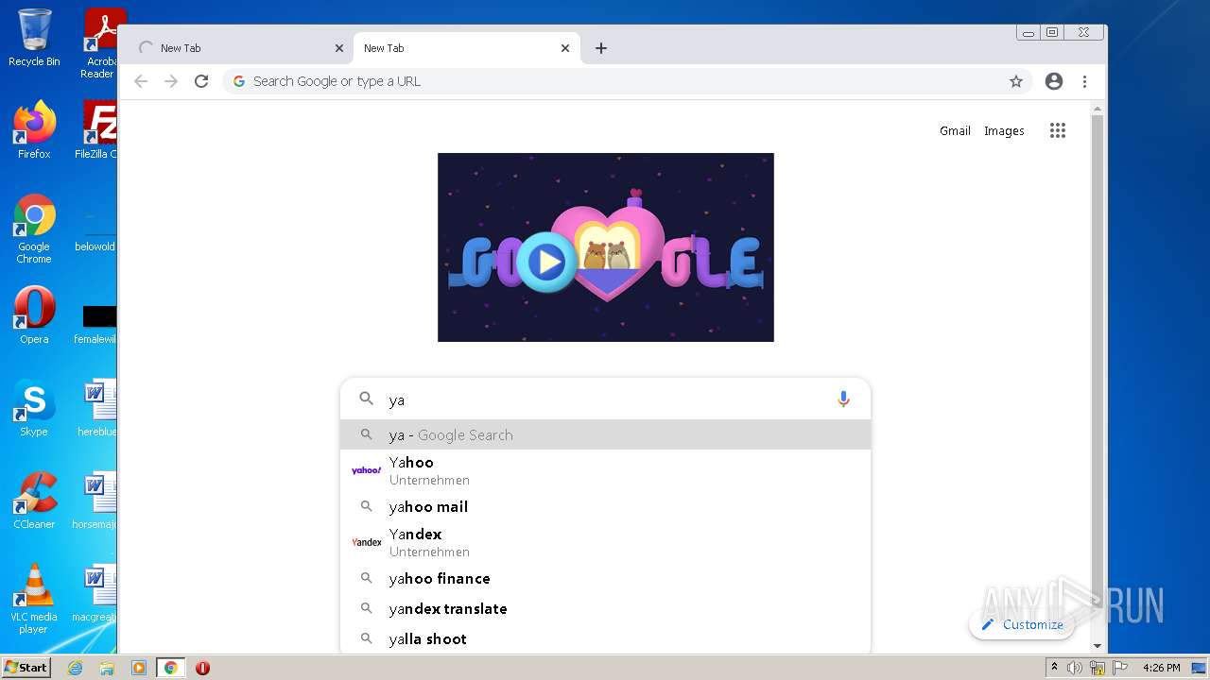Choose the Yandex company suggestion
The image size is (1210, 680).
click(x=605, y=542)
